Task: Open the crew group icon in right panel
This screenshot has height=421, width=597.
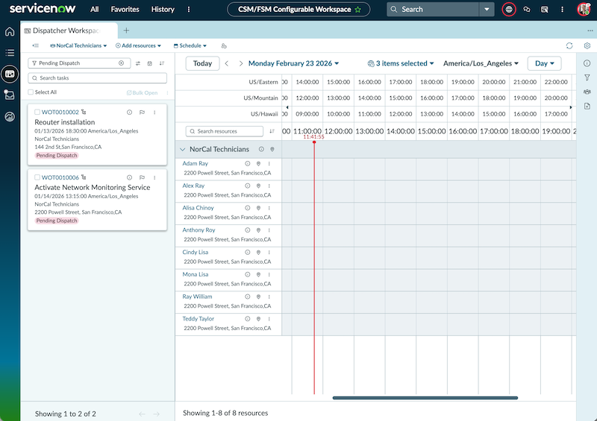Action: tap(587, 92)
